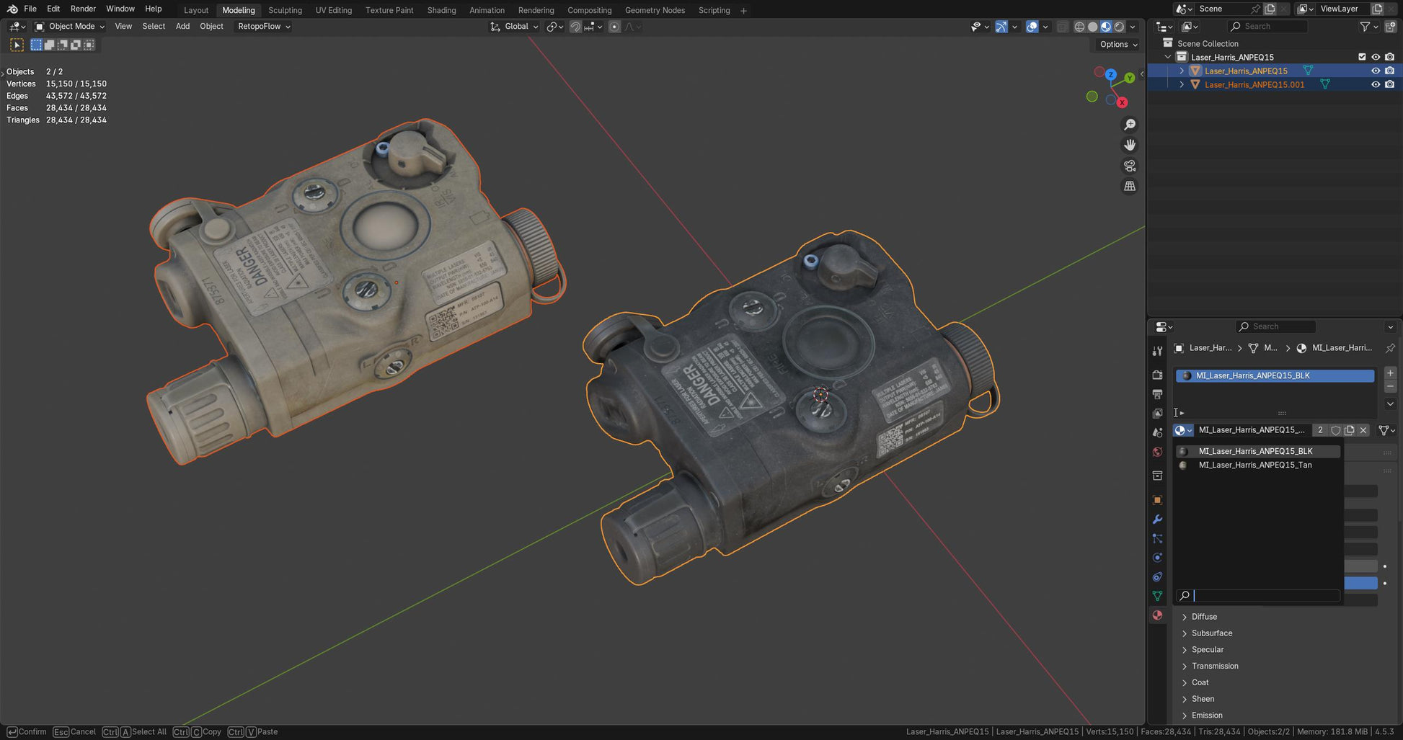1403x740 pixels.
Task: Open the Modifiers wrench properties tab
Action: (x=1157, y=520)
